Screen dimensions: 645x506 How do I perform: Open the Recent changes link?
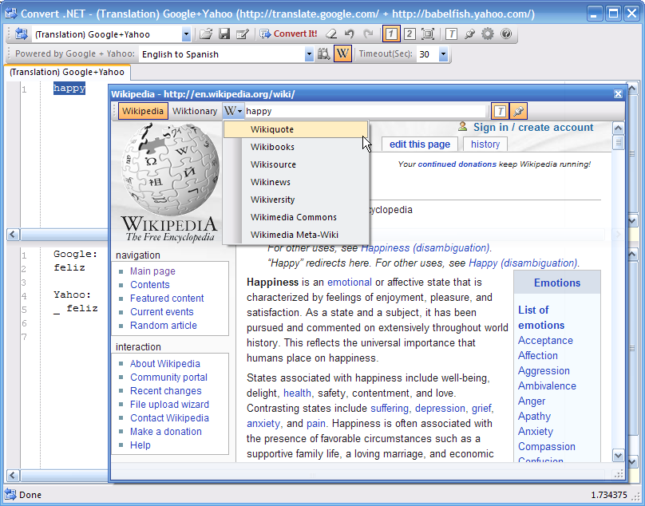(x=166, y=391)
